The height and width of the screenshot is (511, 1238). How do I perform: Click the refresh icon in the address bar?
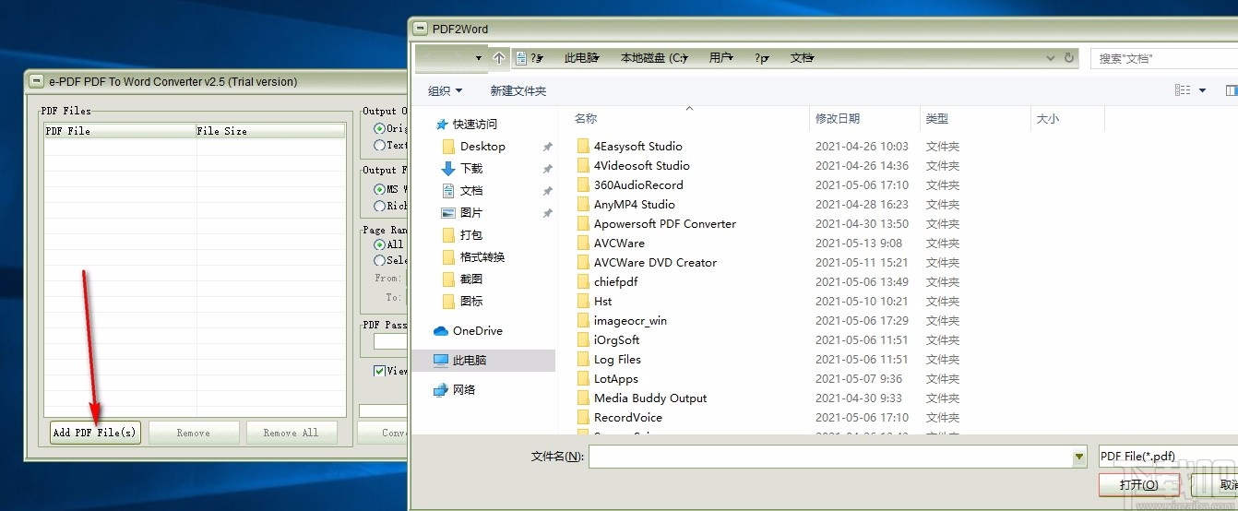(1070, 57)
